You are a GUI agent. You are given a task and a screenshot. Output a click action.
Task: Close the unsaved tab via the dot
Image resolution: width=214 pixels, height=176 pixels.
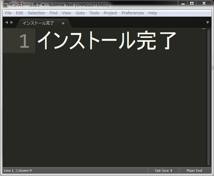63,24
